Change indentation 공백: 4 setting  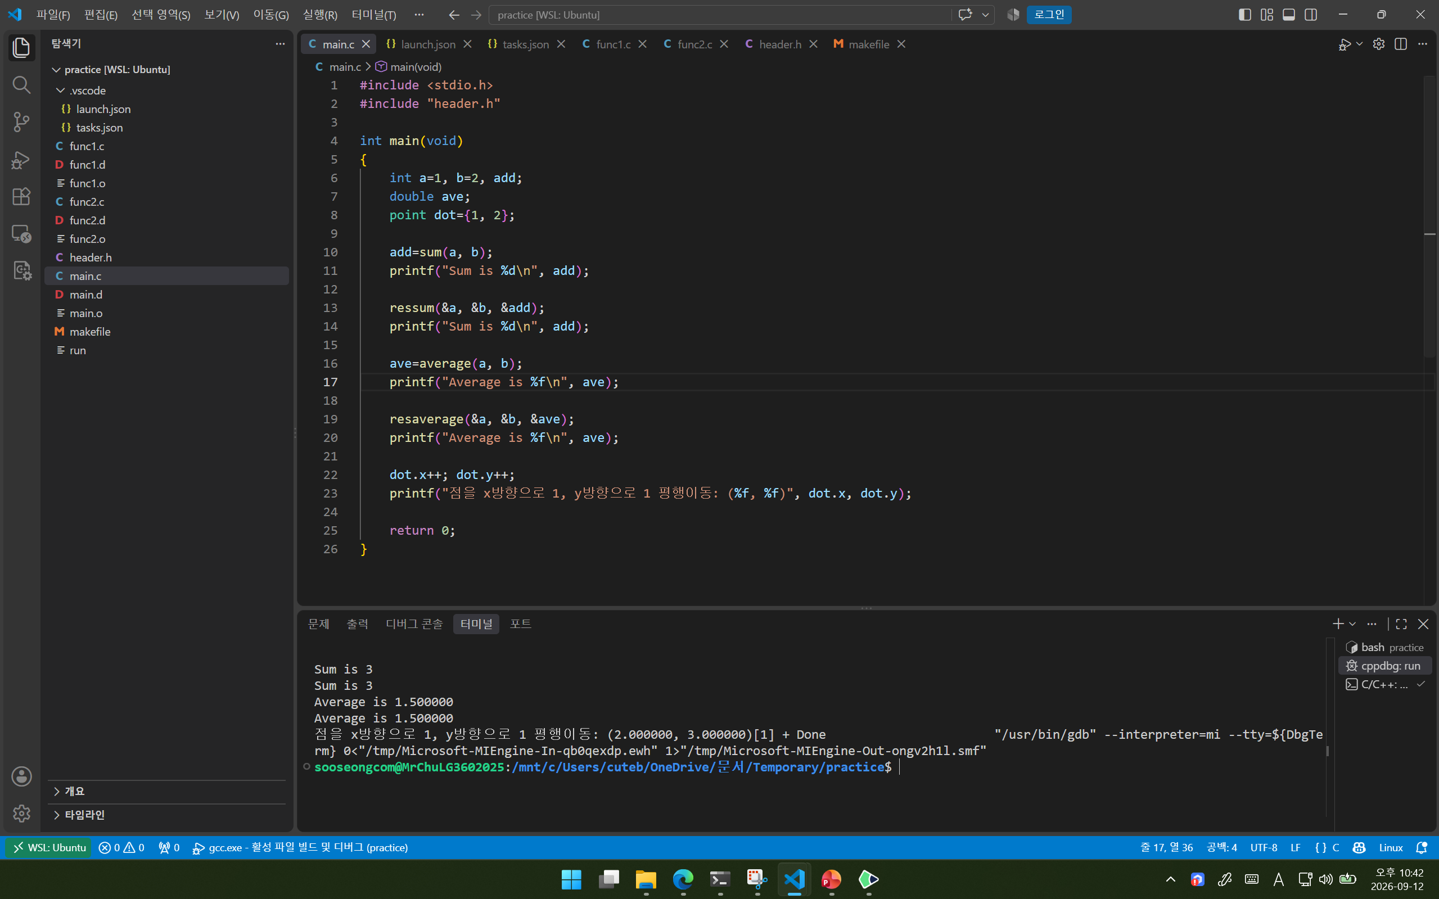[1221, 848]
